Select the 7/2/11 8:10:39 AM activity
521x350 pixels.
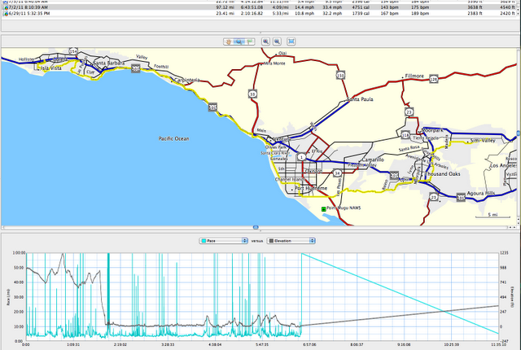tap(259, 7)
